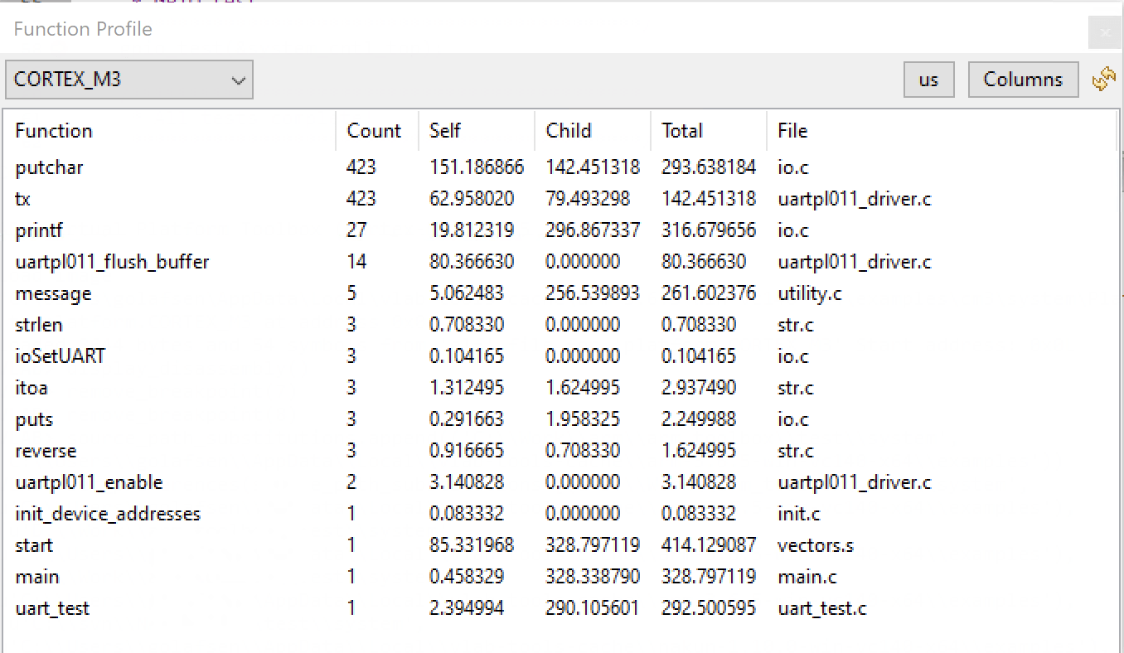Click Total value 2.937490
Viewport: 1124px width, 653px height.
click(x=699, y=388)
